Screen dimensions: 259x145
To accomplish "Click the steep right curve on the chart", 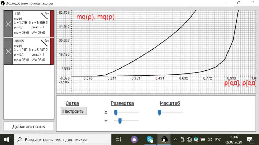I will click(233, 40).
